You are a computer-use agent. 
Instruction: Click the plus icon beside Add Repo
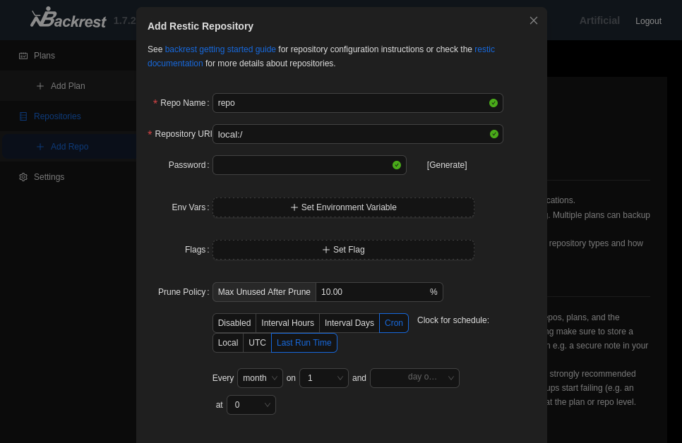click(x=40, y=147)
